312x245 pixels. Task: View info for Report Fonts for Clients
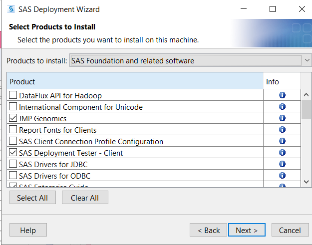pos(282,129)
